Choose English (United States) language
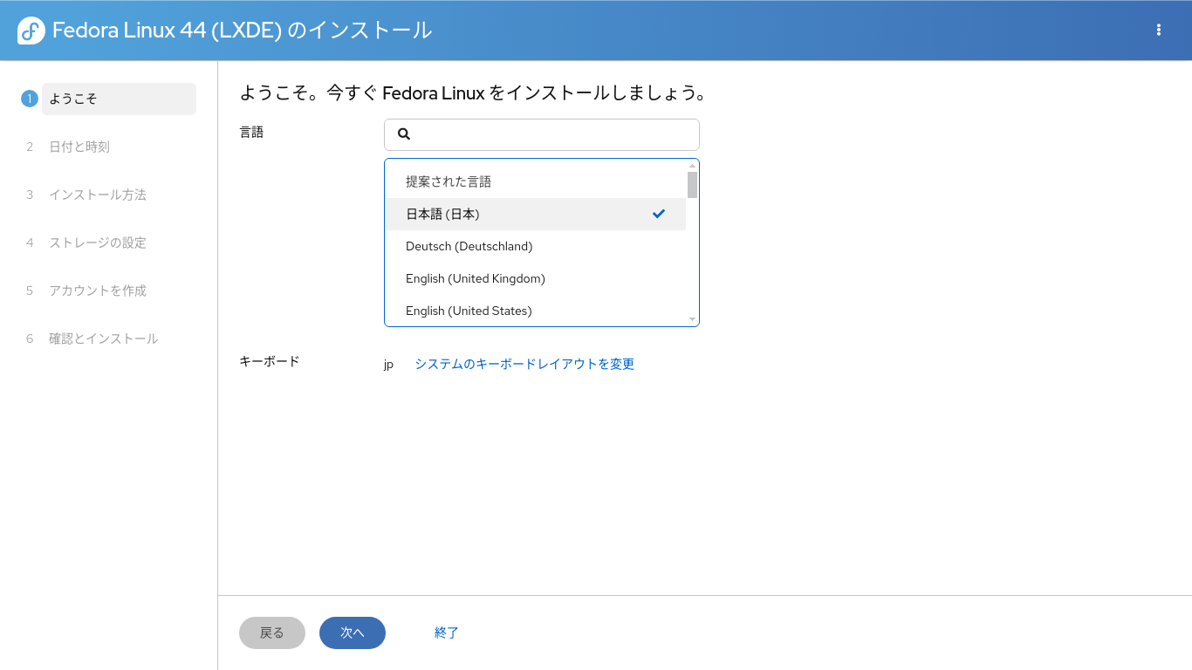The width and height of the screenshot is (1192, 670). pos(536,311)
